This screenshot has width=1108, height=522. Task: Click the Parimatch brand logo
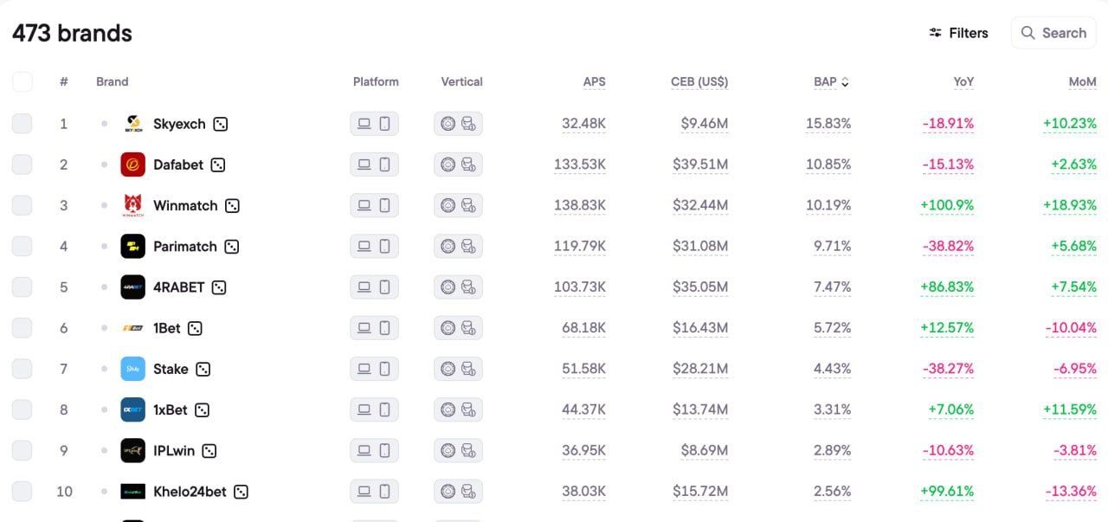pos(132,247)
